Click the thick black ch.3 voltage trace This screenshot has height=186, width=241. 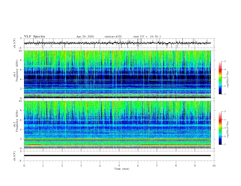117,156
